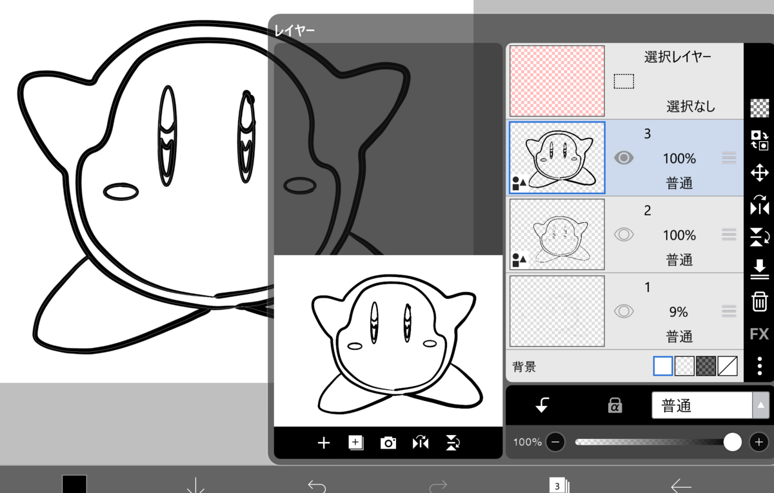Viewport: 774px width, 493px height.
Task: Toggle visibility of layer 2
Action: [624, 235]
